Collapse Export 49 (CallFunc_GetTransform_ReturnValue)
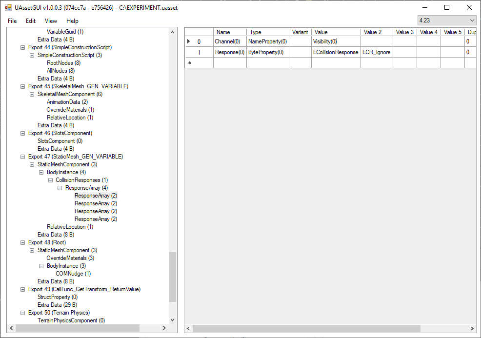Screen dimensions: 481x338 [23, 290]
